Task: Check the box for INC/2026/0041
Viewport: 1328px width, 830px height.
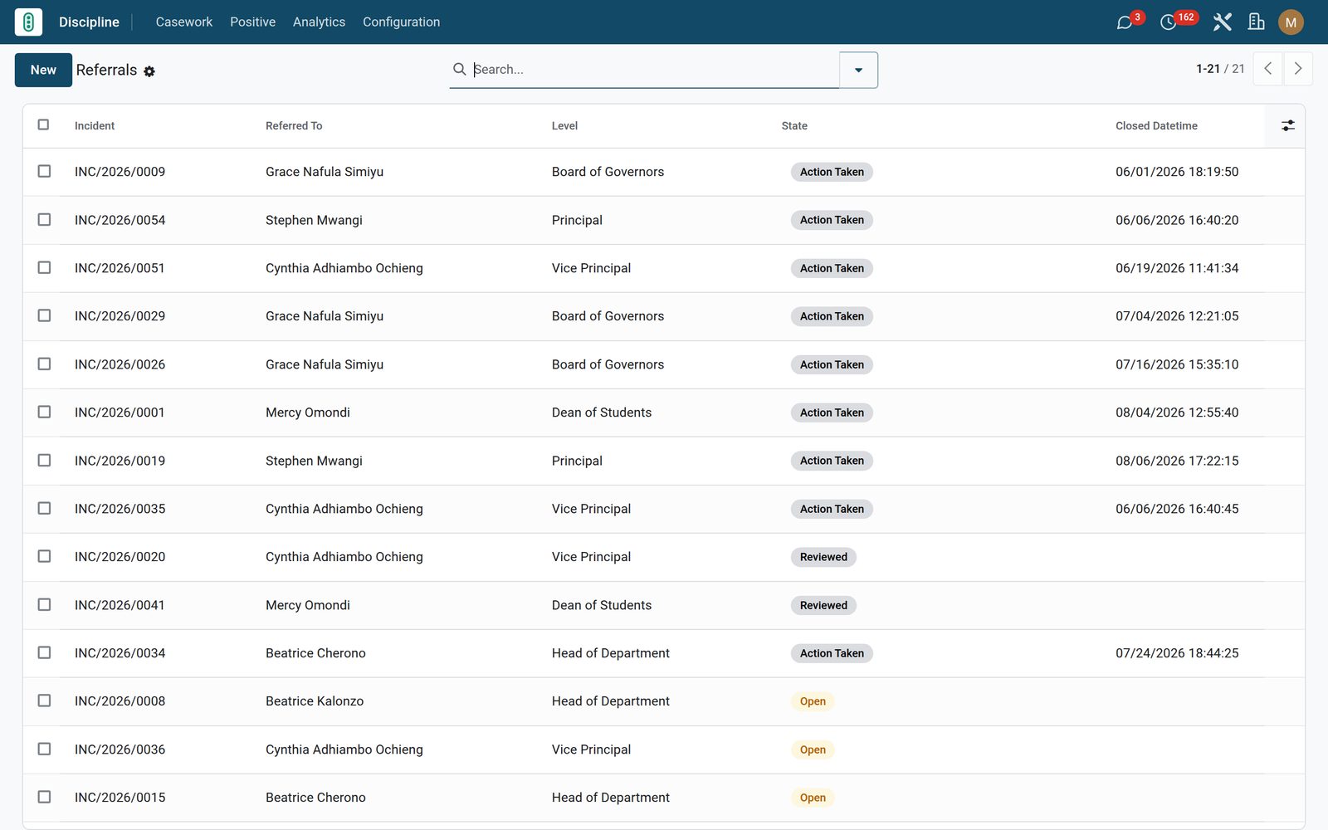Action: coord(44,604)
